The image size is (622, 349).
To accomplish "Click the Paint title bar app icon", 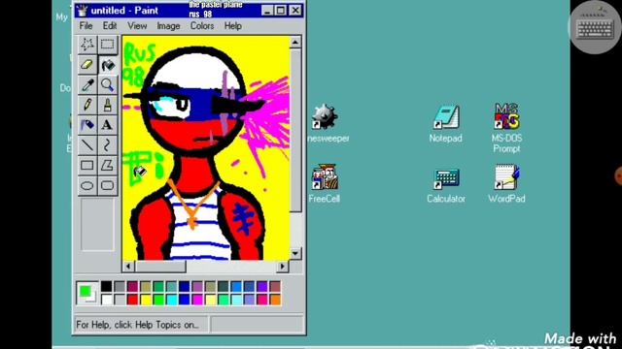I will pos(82,11).
